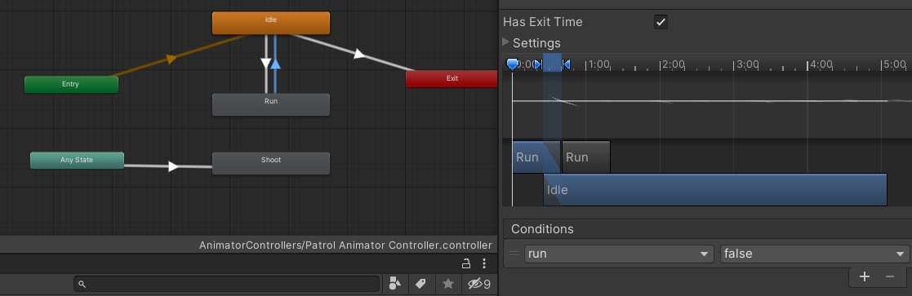Click the blue playhead marker on the timeline
This screenshot has height=296, width=912.
[512, 64]
